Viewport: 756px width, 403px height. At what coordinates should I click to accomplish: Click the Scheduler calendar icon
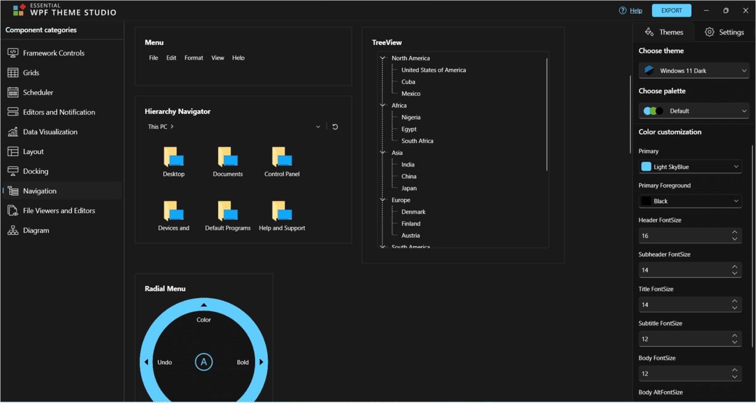(x=12, y=92)
